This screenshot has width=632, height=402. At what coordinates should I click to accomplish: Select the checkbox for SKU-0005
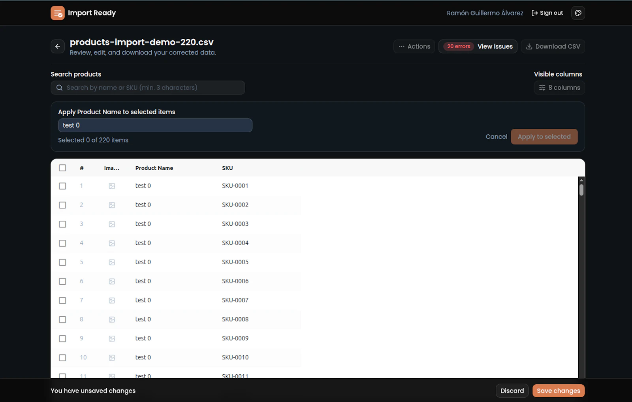point(62,262)
